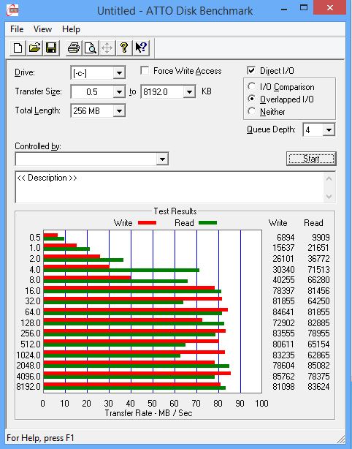Click the ATTO app icon in title bar
The height and width of the screenshot is (449, 352).
pyautogui.click(x=12, y=10)
